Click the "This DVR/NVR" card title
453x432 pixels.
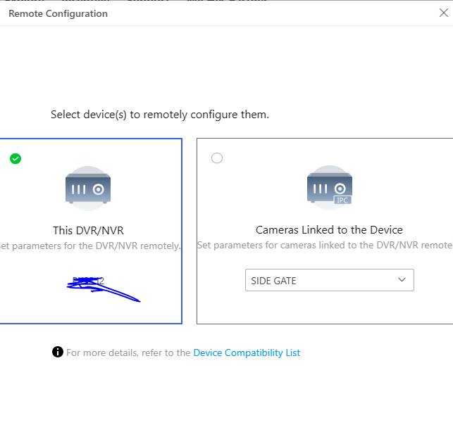pyautogui.click(x=88, y=230)
